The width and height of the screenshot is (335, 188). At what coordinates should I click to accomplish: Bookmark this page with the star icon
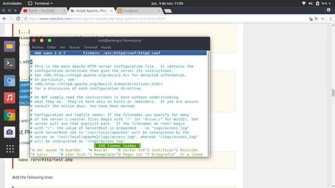(x=322, y=19)
